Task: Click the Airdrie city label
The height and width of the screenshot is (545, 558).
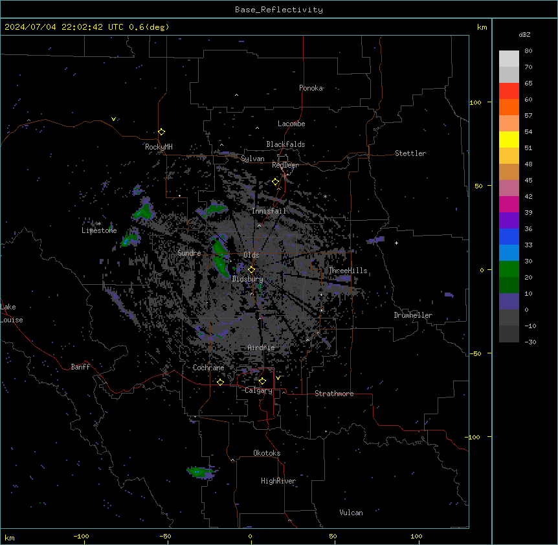Action: click(261, 348)
